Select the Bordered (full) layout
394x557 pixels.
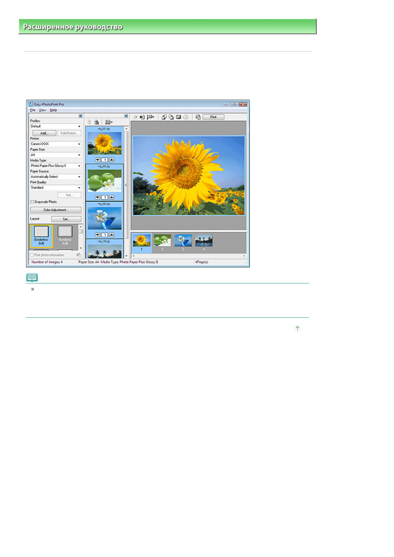click(x=65, y=236)
